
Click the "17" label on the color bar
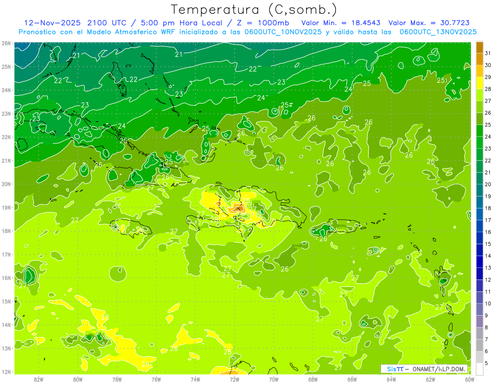[488, 220]
